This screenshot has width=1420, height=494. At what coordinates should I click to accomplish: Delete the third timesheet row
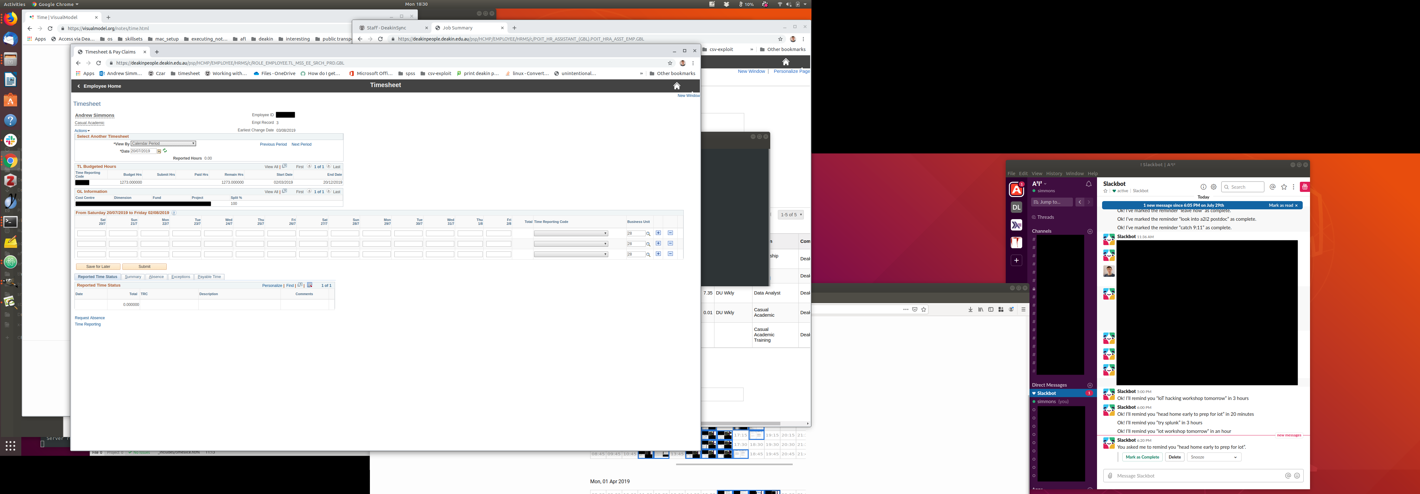(670, 254)
